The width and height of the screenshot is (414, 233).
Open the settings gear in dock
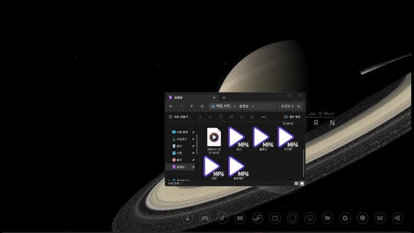pos(345,218)
